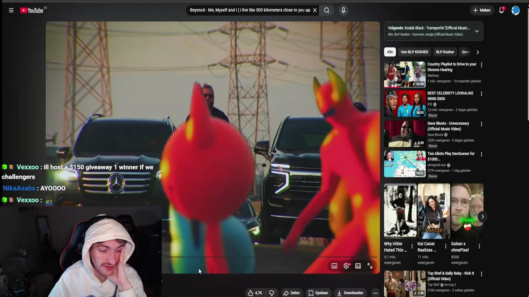Click the magnifier search button
The width and height of the screenshot is (529, 297).
326,10
